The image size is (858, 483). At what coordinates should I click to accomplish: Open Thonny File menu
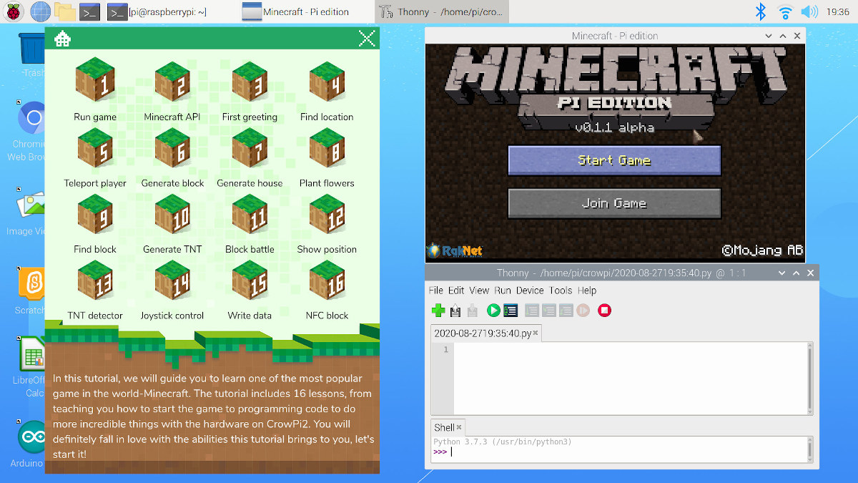click(435, 291)
